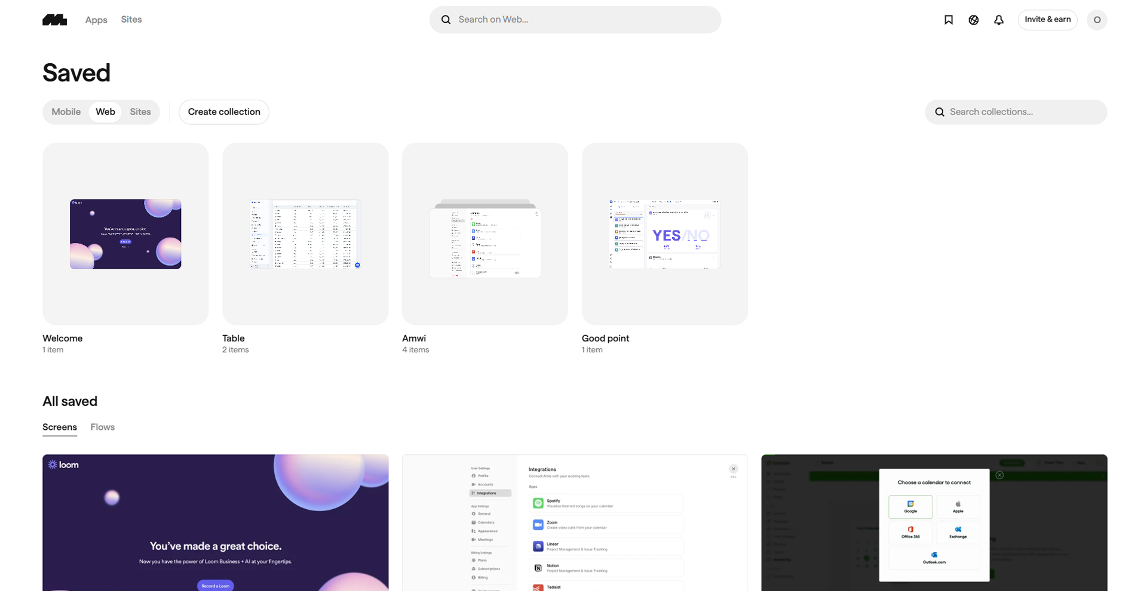Open the calendar connect screen thumbnail

(x=934, y=523)
